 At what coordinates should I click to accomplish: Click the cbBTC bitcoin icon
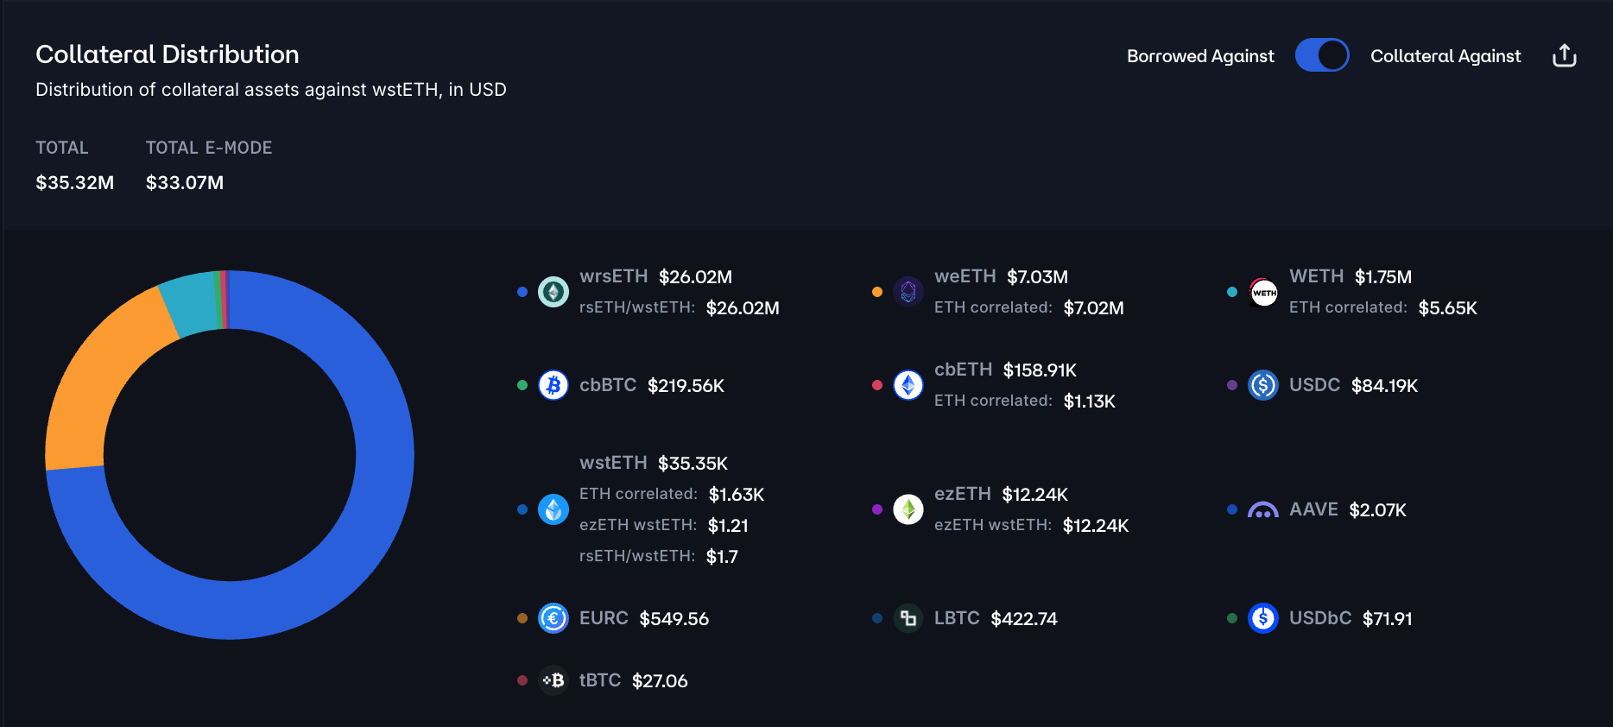pyautogui.click(x=553, y=385)
